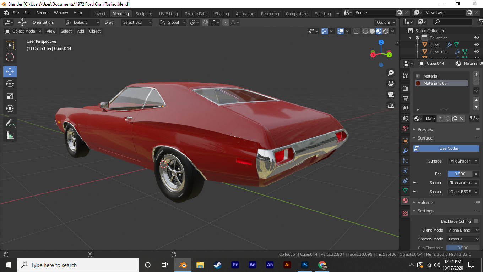
Task: Hide the Cube object in outliner
Action: (x=477, y=45)
